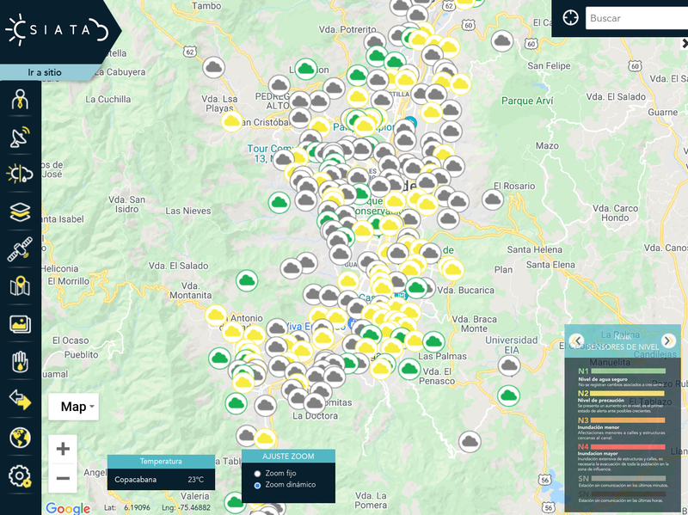This screenshot has height=515, width=688.
Task: Zoom in with the plus button
Action: (63, 448)
